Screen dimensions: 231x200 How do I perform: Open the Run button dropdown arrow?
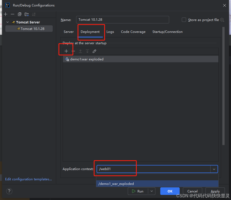pos(152,191)
